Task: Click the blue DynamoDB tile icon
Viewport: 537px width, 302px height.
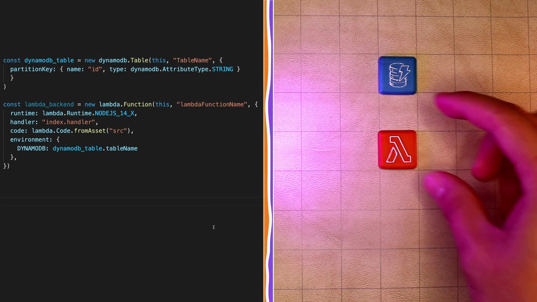Action: click(x=397, y=75)
